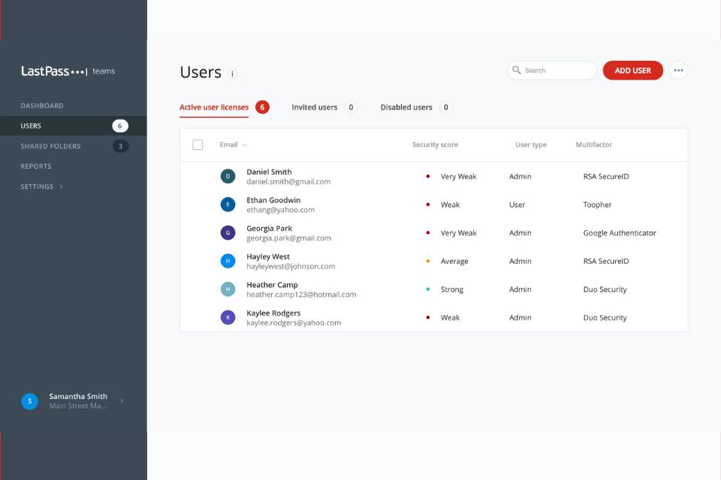
Task: Click Daniel Smith's avatar icon
Action: pyautogui.click(x=228, y=176)
